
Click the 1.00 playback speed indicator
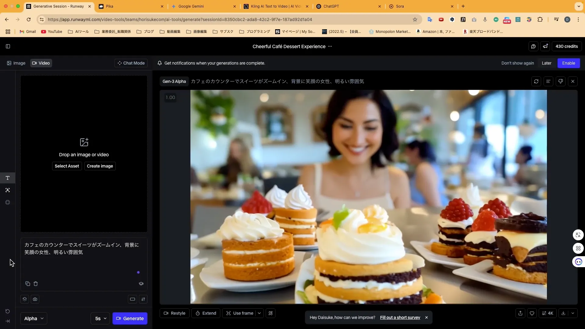(170, 97)
